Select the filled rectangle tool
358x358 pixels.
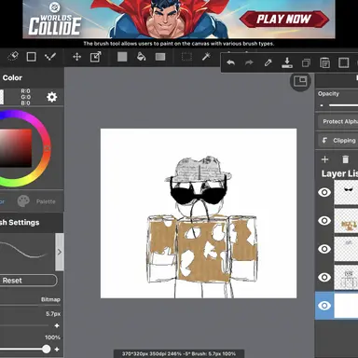(122, 57)
